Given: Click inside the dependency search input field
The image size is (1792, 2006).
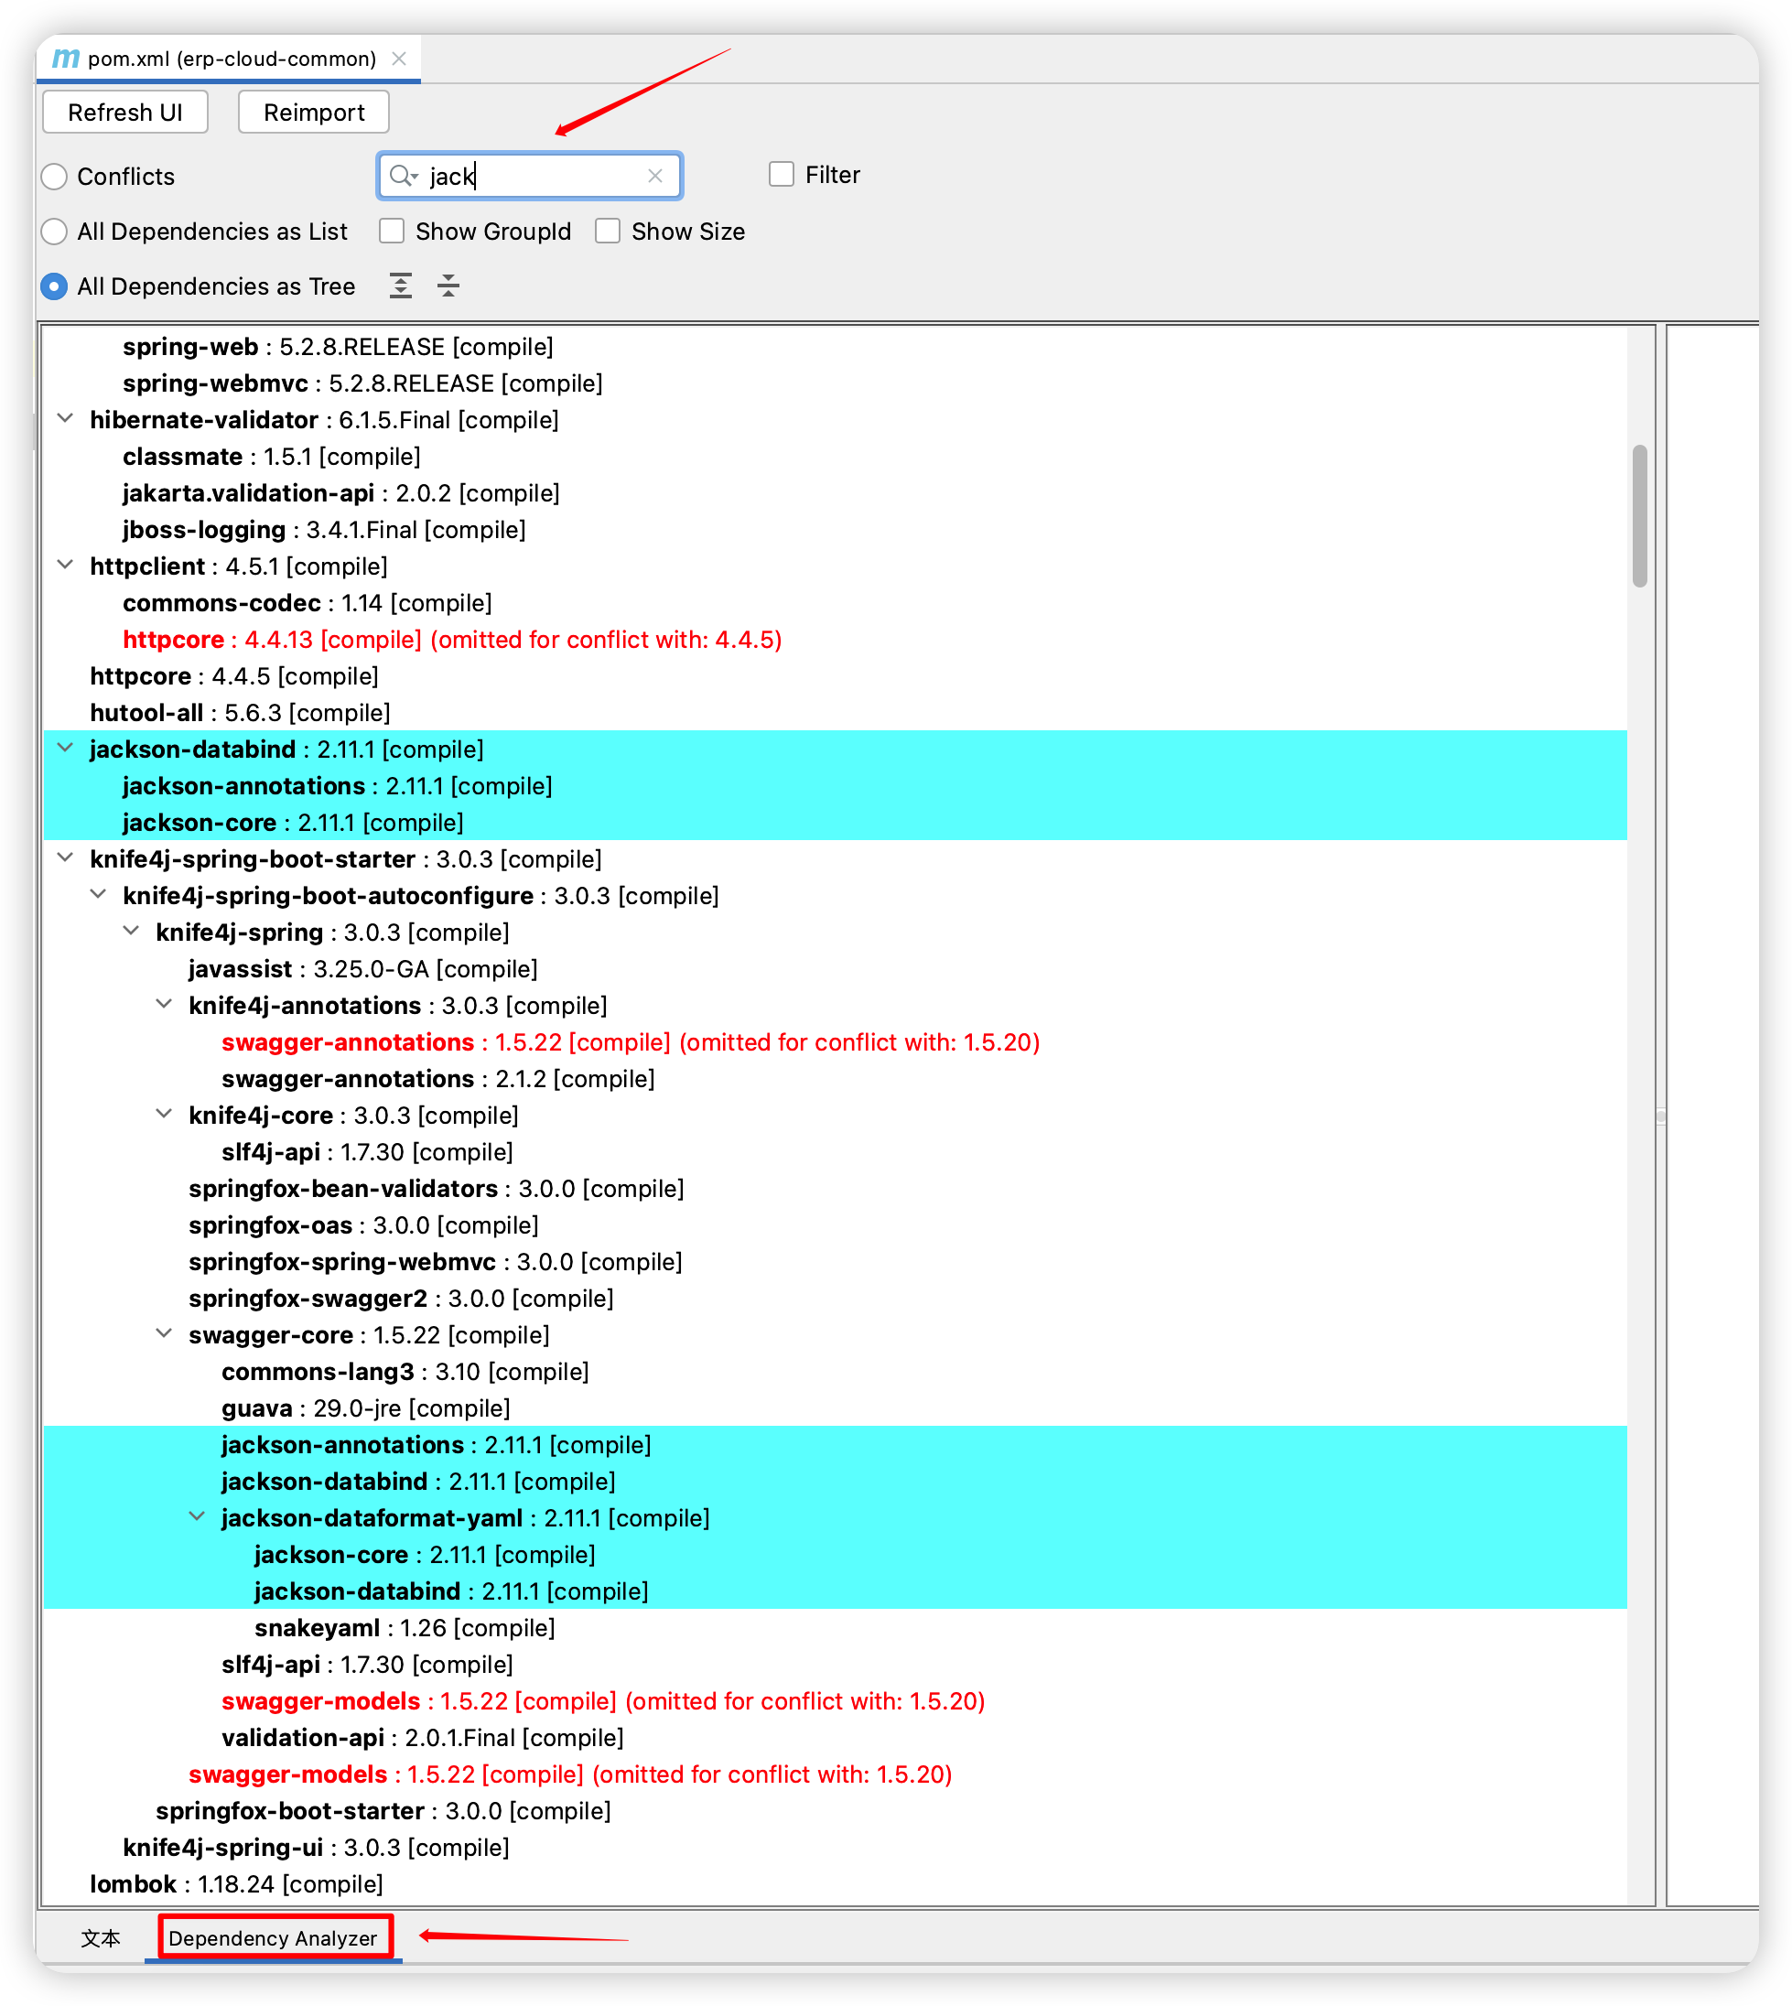Looking at the screenshot, I should [x=532, y=175].
